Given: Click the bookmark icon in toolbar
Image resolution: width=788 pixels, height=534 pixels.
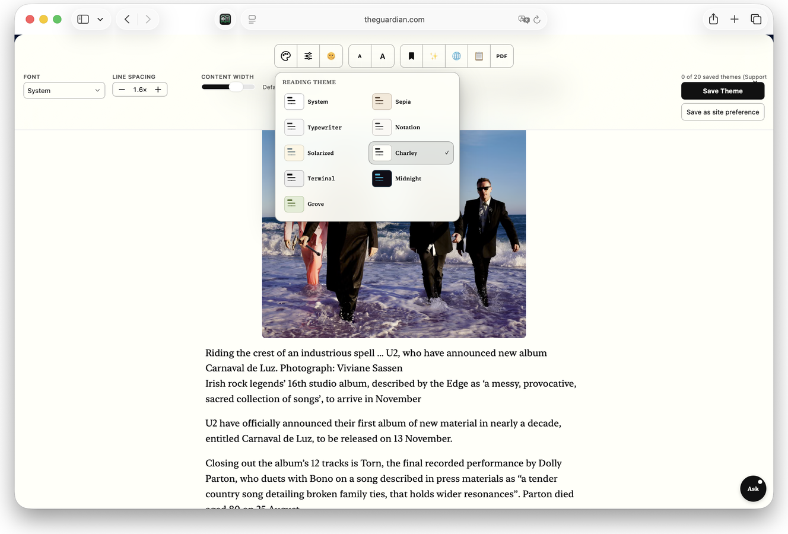Looking at the screenshot, I should coord(411,56).
